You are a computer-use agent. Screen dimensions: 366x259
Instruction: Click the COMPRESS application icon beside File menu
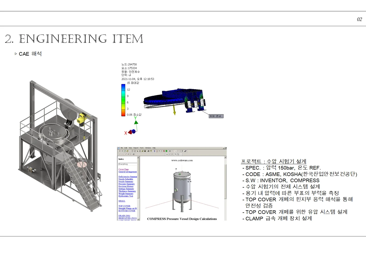pos(119,148)
